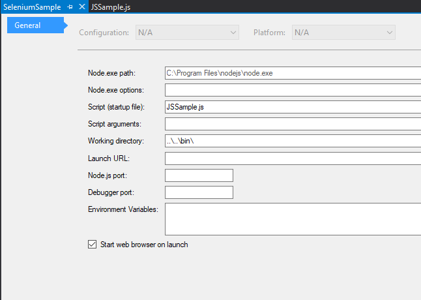Click into the Node.exe path field
Image resolution: width=421 pixels, height=300 pixels.
pyautogui.click(x=292, y=74)
